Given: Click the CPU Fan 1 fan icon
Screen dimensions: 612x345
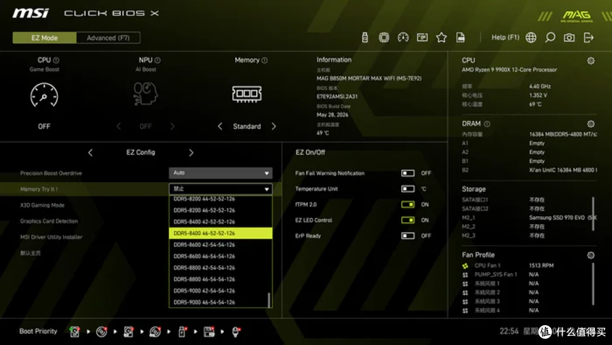Looking at the screenshot, I should coord(465,266).
